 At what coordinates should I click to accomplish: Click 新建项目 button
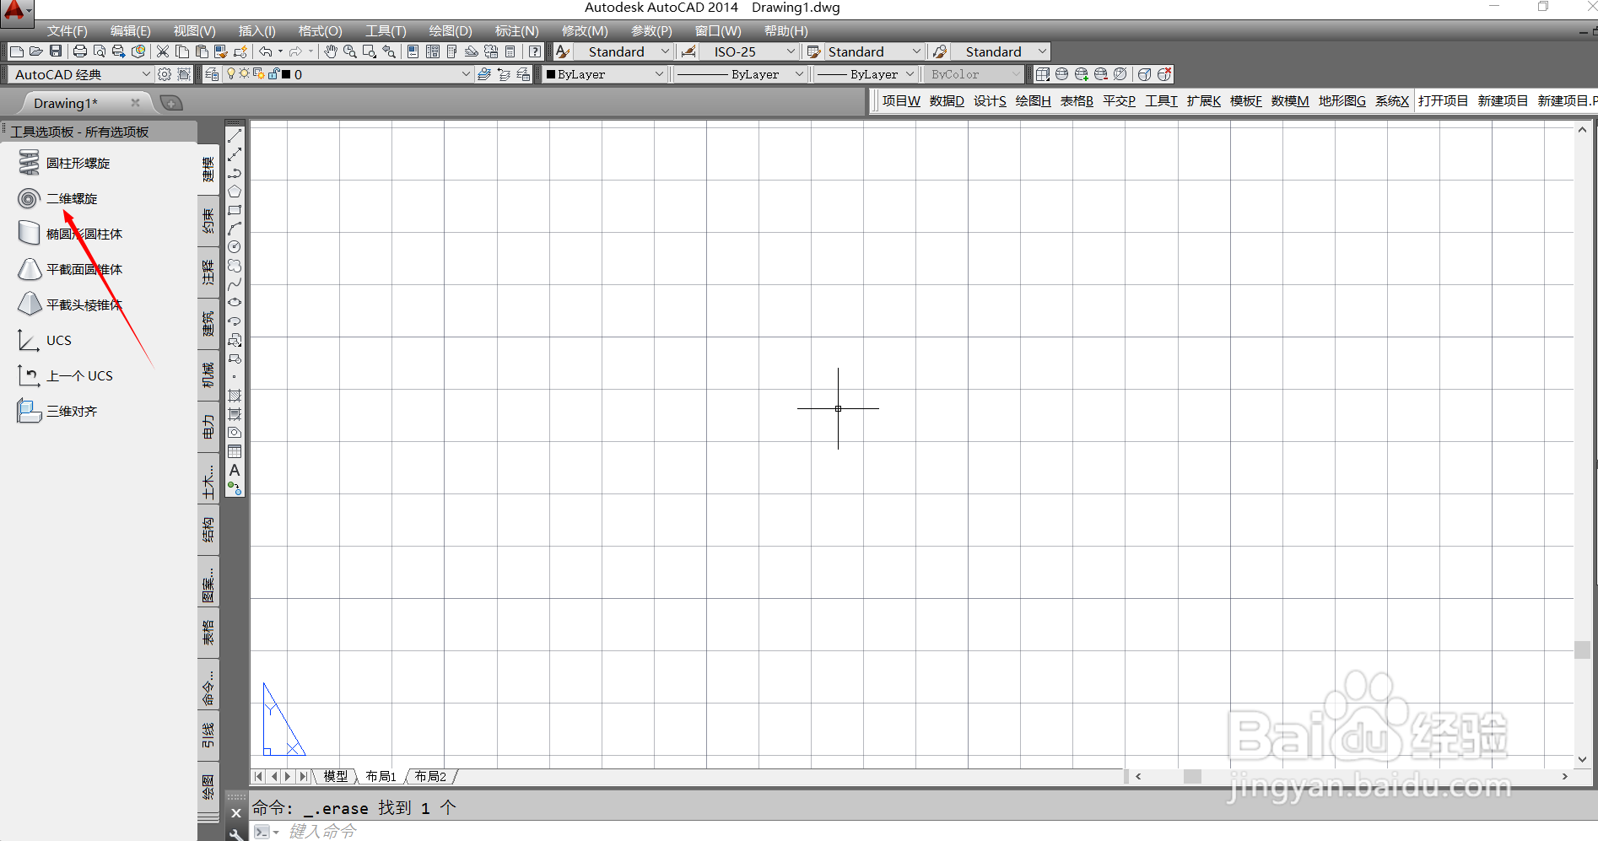coord(1503,101)
